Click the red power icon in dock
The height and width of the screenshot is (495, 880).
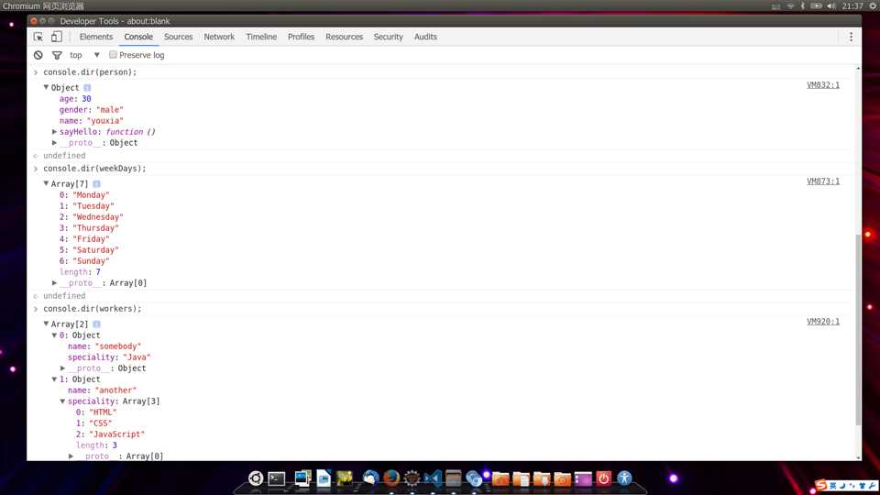click(603, 478)
